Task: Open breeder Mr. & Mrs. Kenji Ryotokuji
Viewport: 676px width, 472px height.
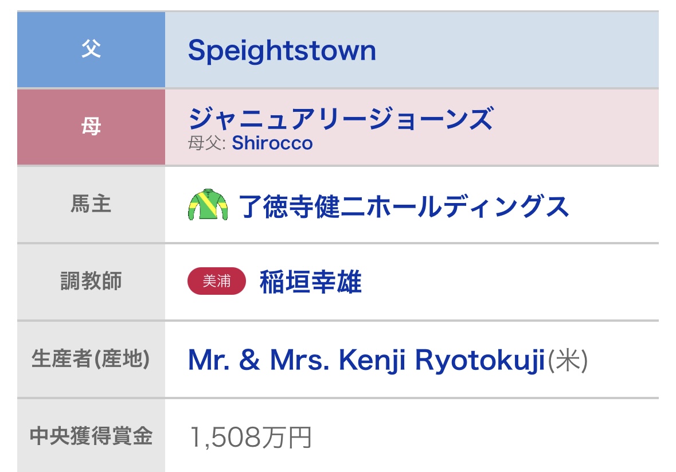Action: (x=365, y=360)
